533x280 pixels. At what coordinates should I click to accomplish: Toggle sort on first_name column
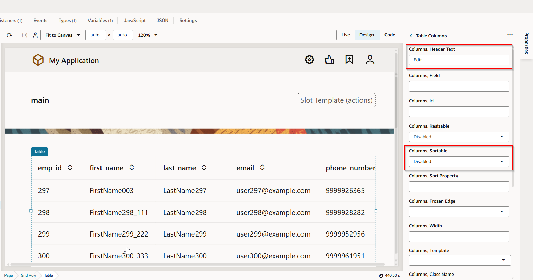(x=132, y=168)
